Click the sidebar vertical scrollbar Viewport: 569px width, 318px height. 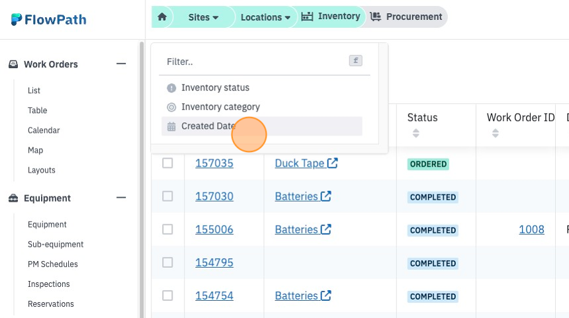coord(142,179)
